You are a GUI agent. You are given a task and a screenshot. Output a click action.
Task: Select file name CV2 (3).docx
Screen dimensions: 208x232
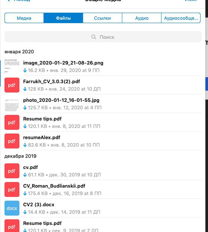point(39,205)
